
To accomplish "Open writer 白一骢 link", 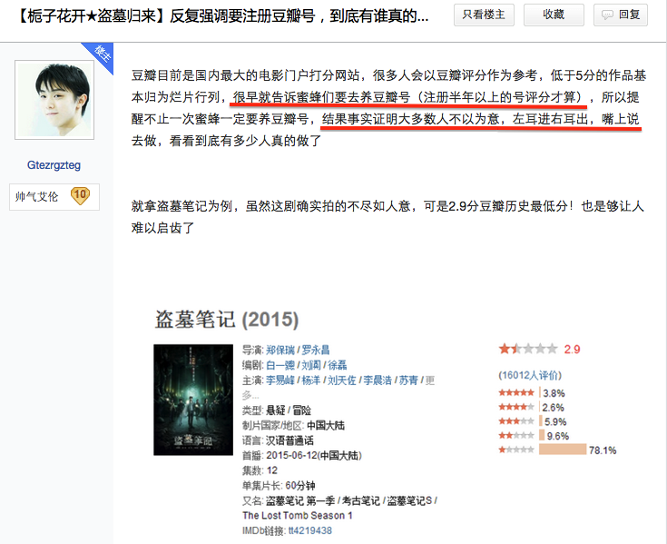I will tap(280, 365).
